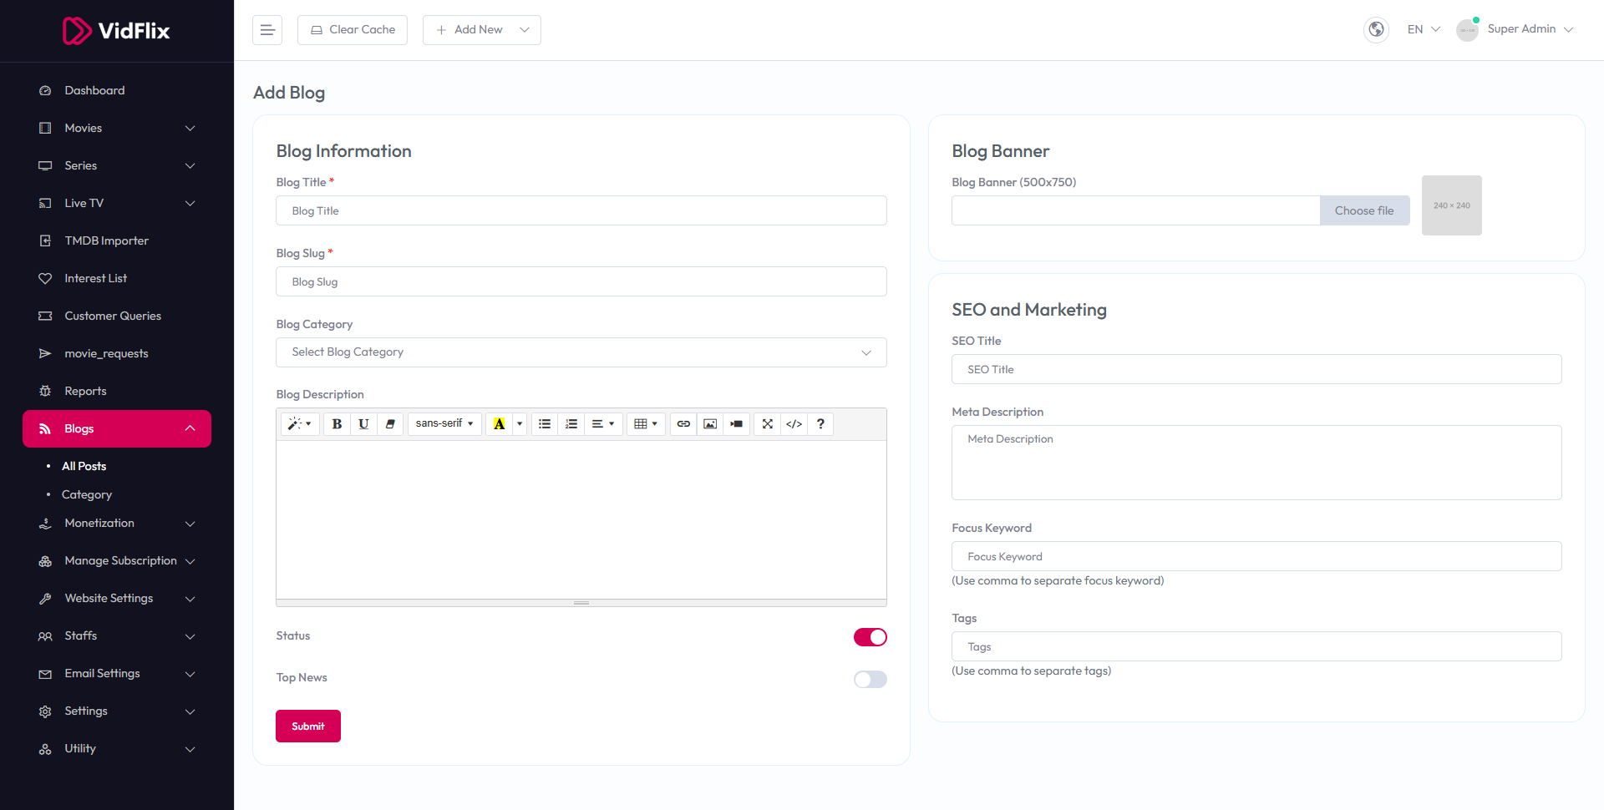
Task: Submit the blog form
Action: (x=307, y=726)
